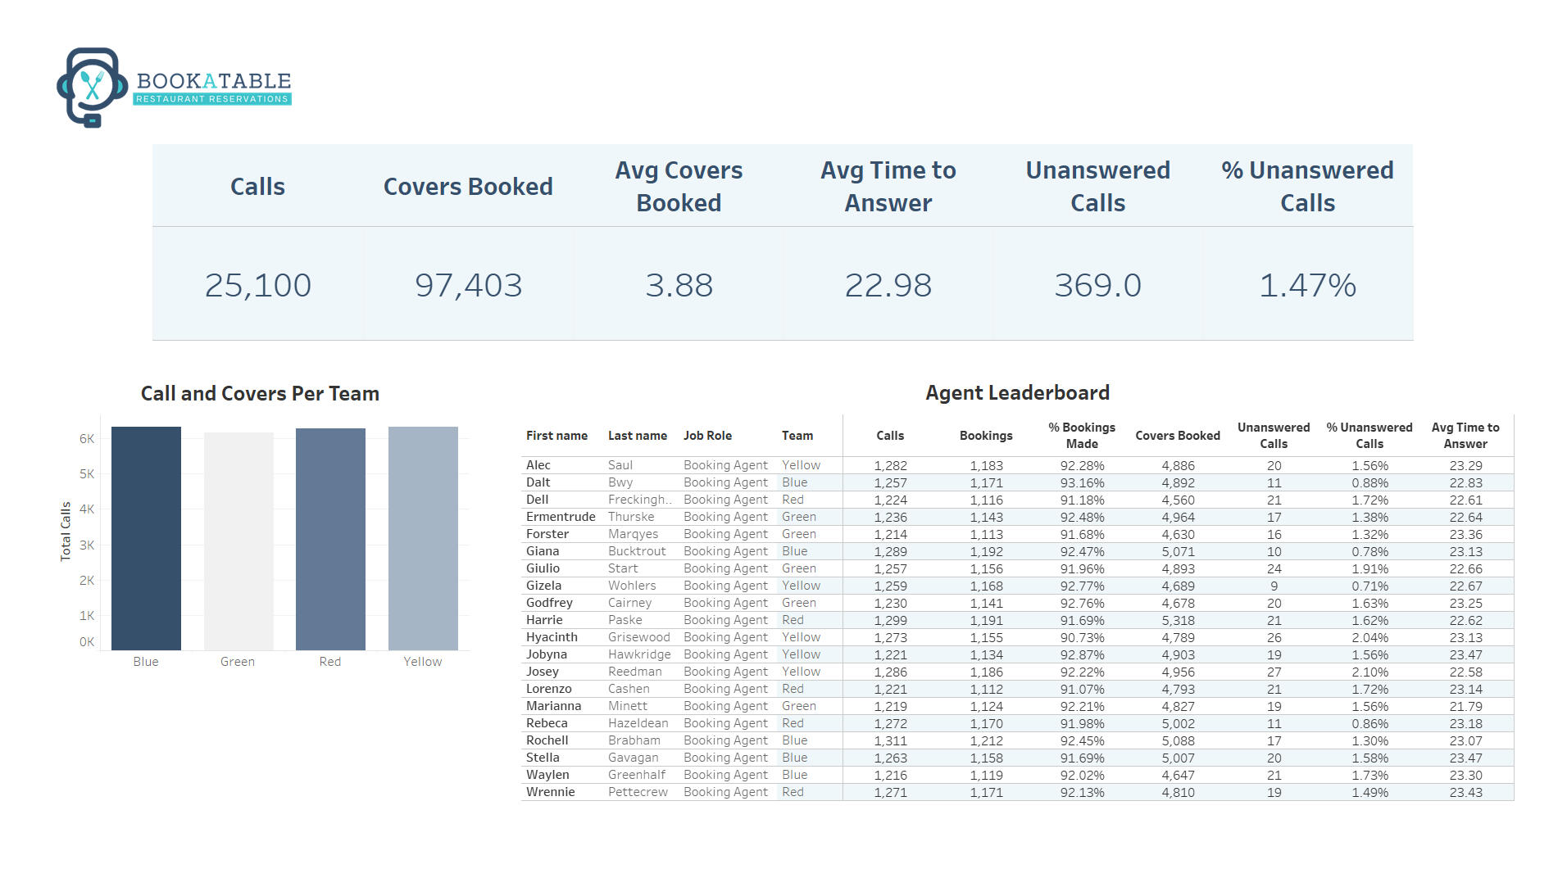Click the First name column header

(x=557, y=436)
